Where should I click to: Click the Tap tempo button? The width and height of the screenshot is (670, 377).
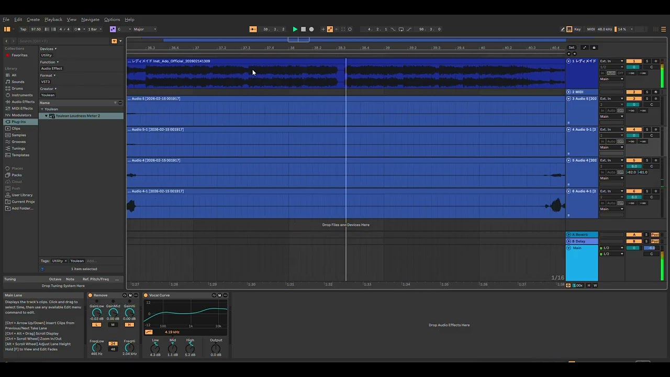click(x=23, y=29)
